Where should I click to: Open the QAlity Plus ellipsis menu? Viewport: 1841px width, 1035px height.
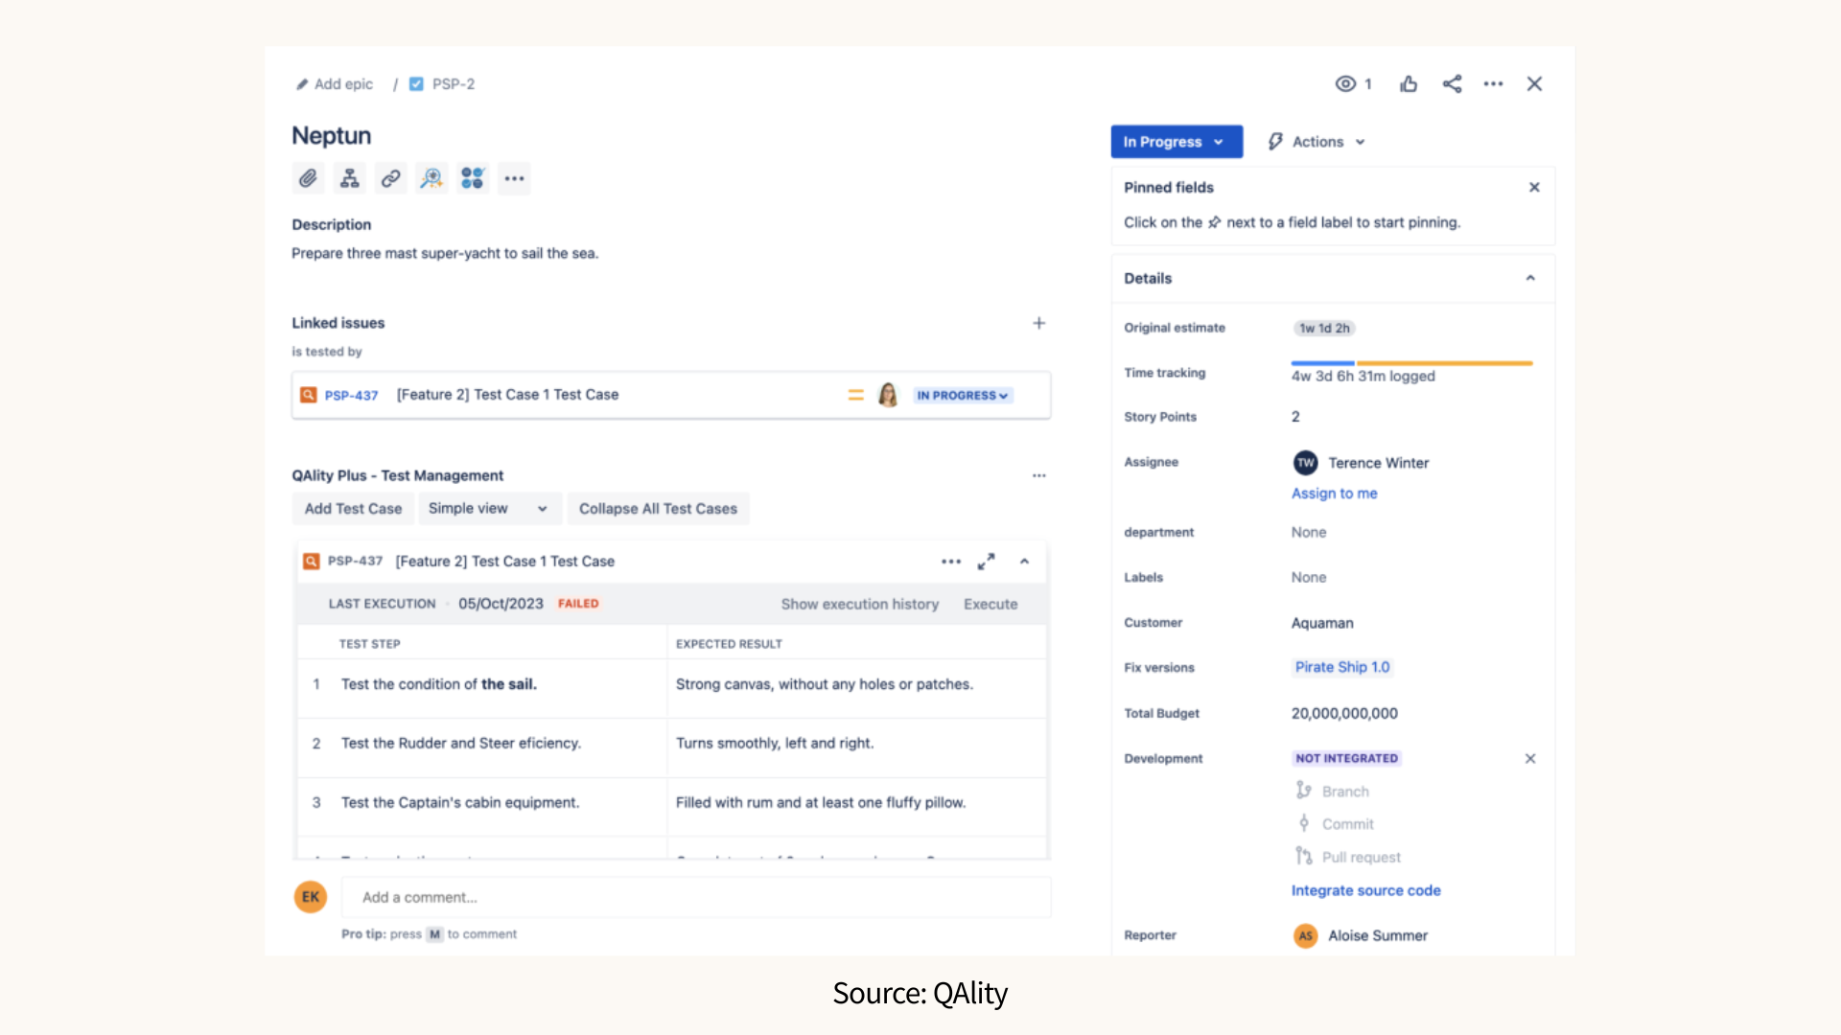(x=1038, y=474)
